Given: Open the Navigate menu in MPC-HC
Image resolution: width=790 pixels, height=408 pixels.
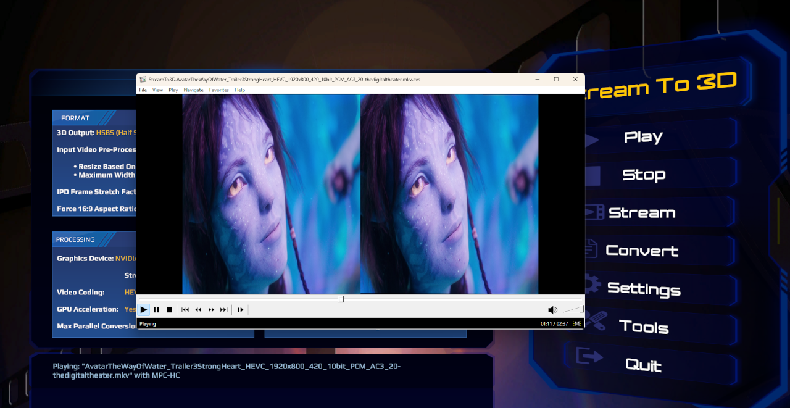Looking at the screenshot, I should point(193,90).
